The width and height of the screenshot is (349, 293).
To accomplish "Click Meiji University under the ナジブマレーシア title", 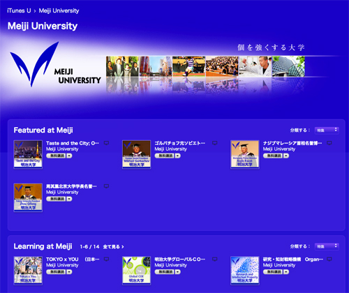I will [279, 149].
